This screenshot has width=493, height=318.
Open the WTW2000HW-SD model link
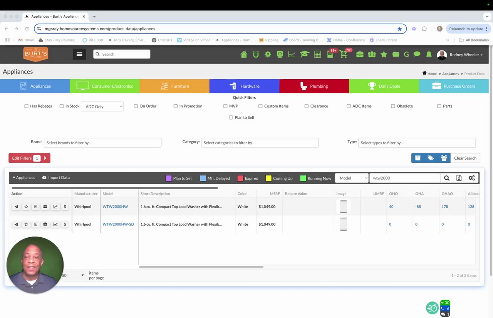[x=118, y=224]
